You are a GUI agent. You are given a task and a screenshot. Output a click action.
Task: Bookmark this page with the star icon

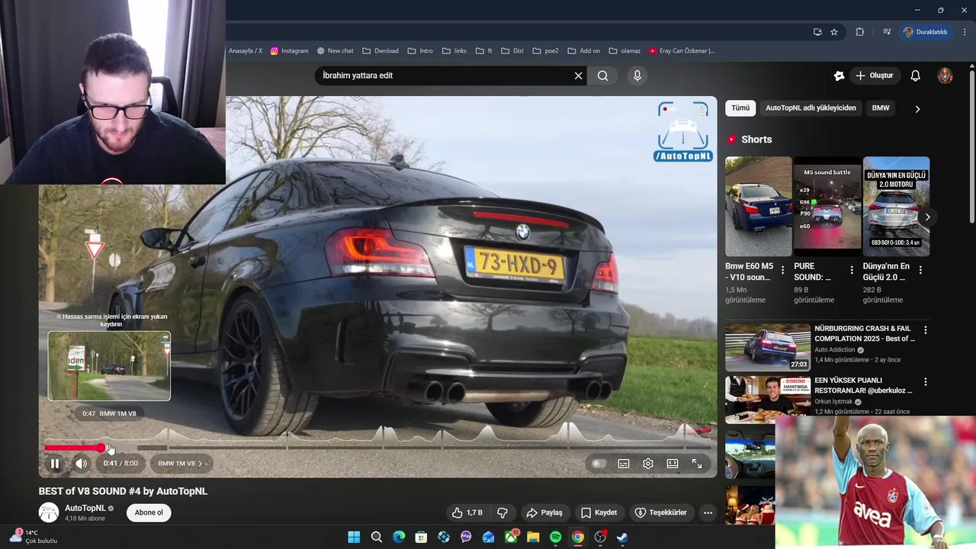pos(834,32)
